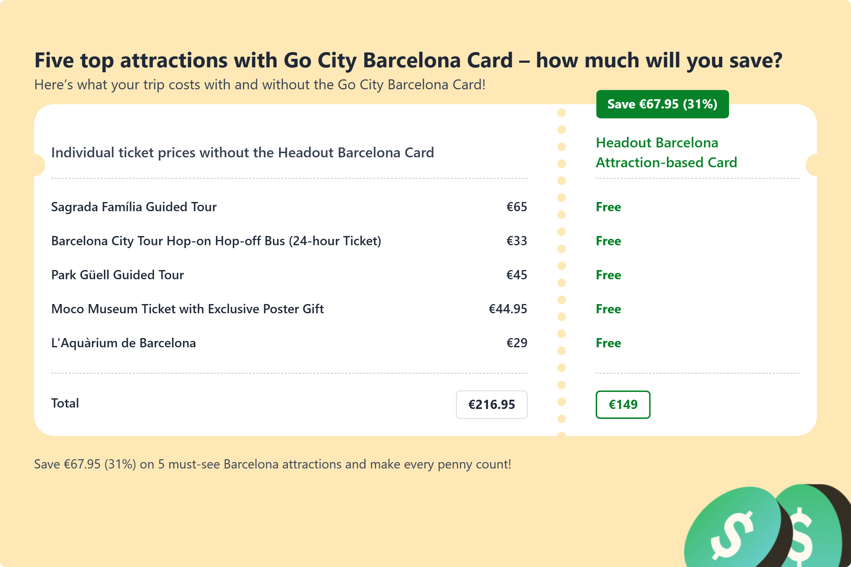Image resolution: width=851 pixels, height=567 pixels.
Task: Click the L'Aquàrium de Barcelona entry
Action: coord(123,343)
